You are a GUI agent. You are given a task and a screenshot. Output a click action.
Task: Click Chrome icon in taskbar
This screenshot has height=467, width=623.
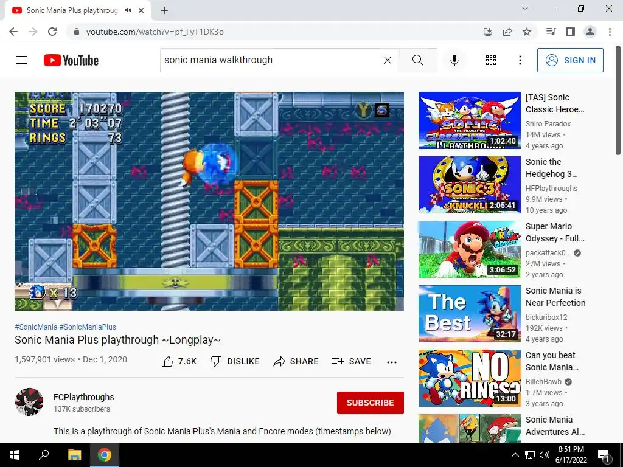[x=105, y=455]
